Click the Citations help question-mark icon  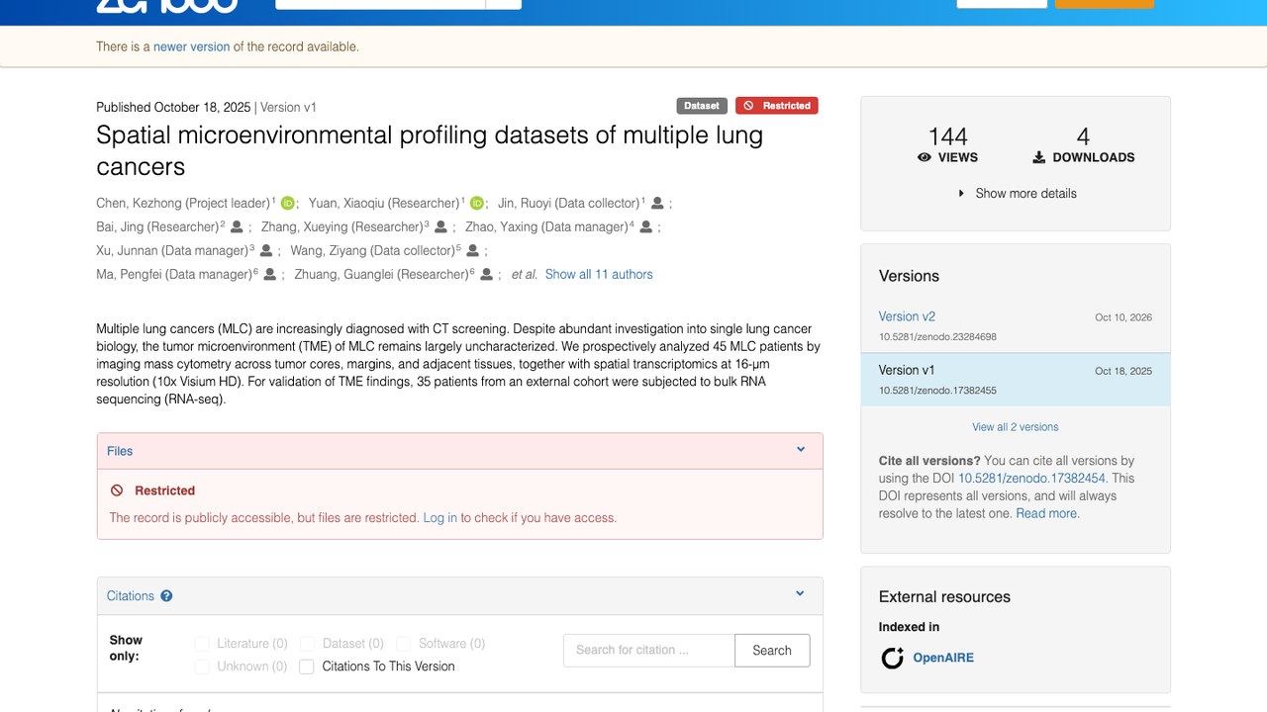pyautogui.click(x=166, y=595)
